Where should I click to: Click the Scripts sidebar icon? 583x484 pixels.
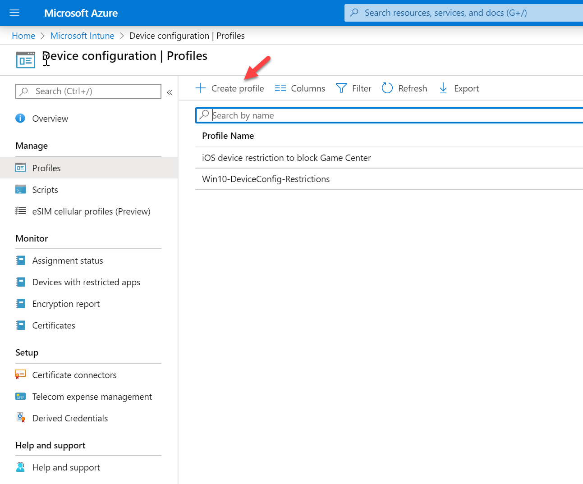coord(20,189)
